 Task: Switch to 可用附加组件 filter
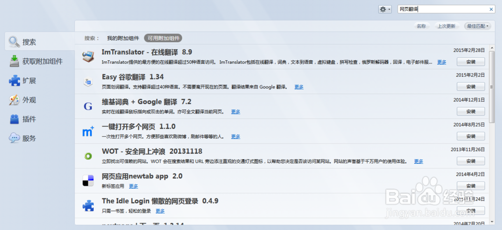point(163,38)
